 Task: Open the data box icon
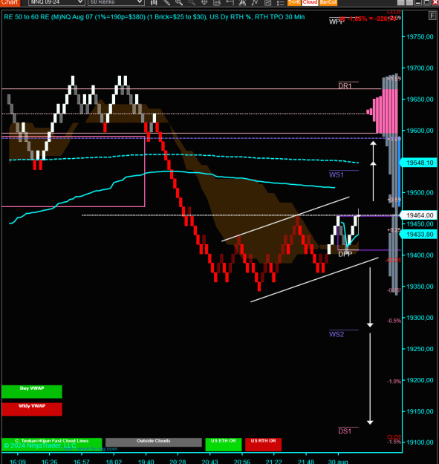click(217, 2)
